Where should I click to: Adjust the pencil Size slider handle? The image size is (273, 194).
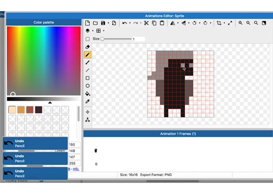click(x=102, y=39)
